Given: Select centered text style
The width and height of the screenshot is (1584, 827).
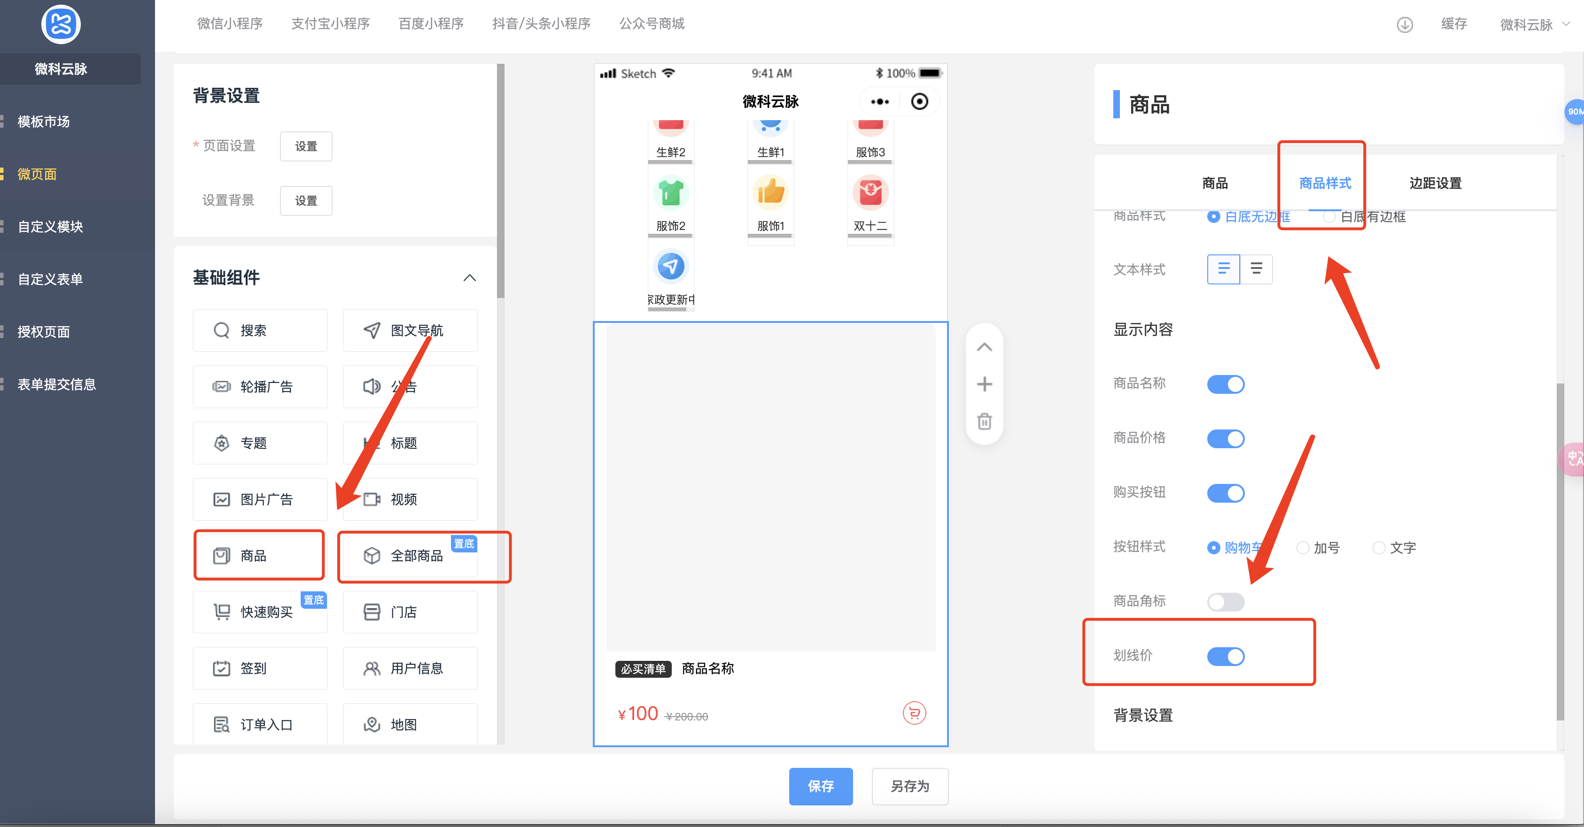Looking at the screenshot, I should (x=1256, y=269).
